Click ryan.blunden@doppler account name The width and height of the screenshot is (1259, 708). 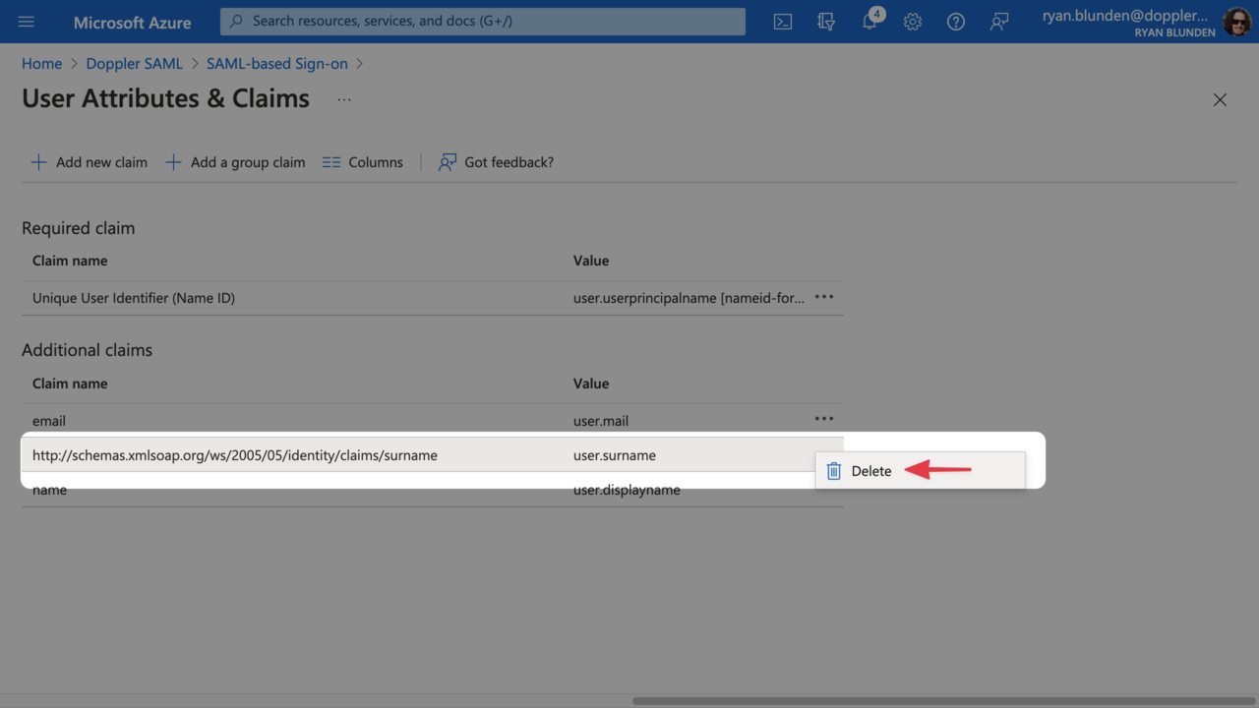[x=1125, y=16]
